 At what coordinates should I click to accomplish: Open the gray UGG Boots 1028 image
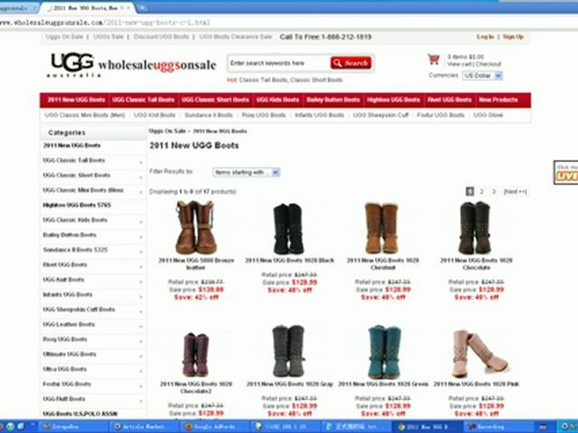pos(289,351)
